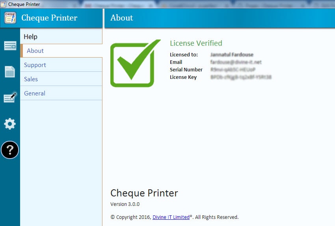Switch to the General section
The width and height of the screenshot is (335, 226).
coord(35,93)
